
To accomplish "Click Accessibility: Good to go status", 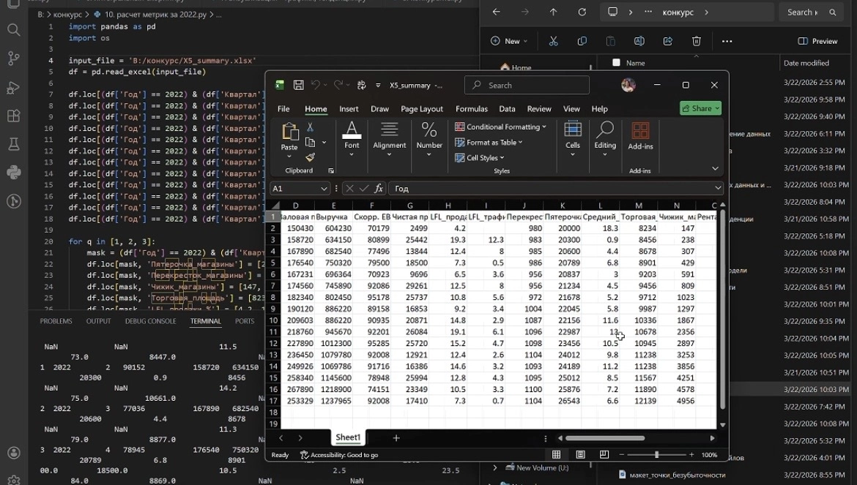I will pyautogui.click(x=339, y=454).
